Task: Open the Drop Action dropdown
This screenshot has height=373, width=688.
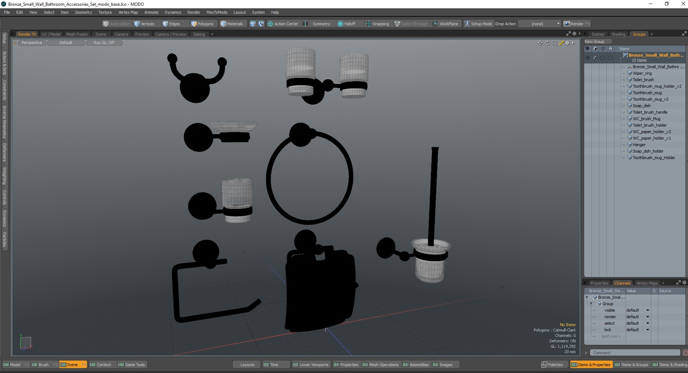Action: click(x=539, y=24)
